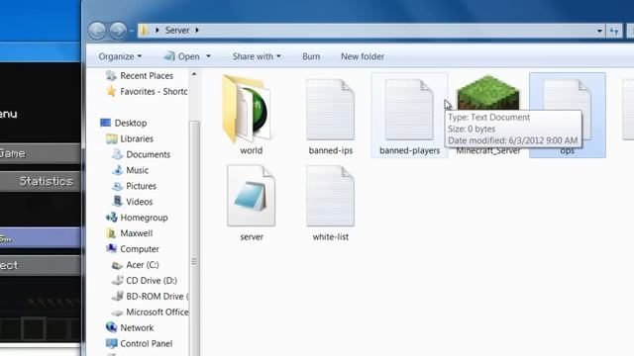Viewport: 634px width, 356px height.
Task: Select the white-list text file
Action: [x=330, y=203]
